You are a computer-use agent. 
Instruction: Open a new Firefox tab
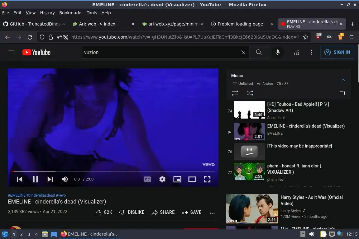point(352,24)
